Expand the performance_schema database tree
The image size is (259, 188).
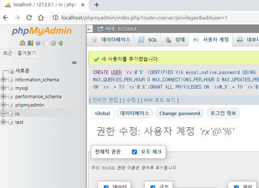click(3, 97)
